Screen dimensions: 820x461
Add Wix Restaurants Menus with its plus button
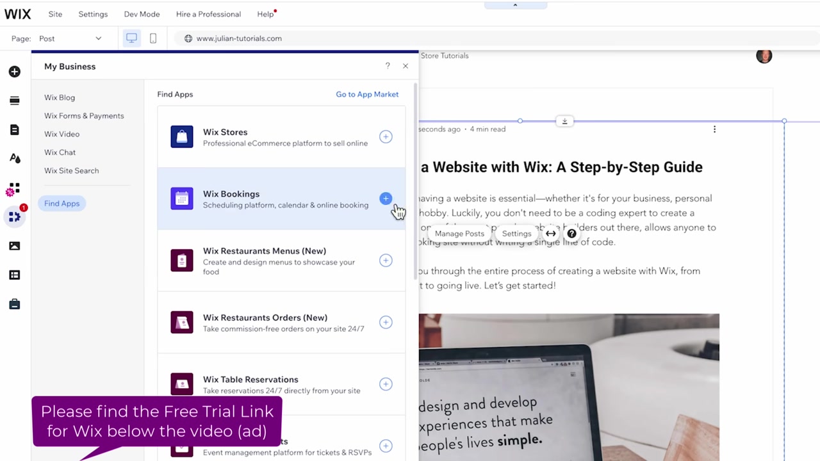click(386, 260)
